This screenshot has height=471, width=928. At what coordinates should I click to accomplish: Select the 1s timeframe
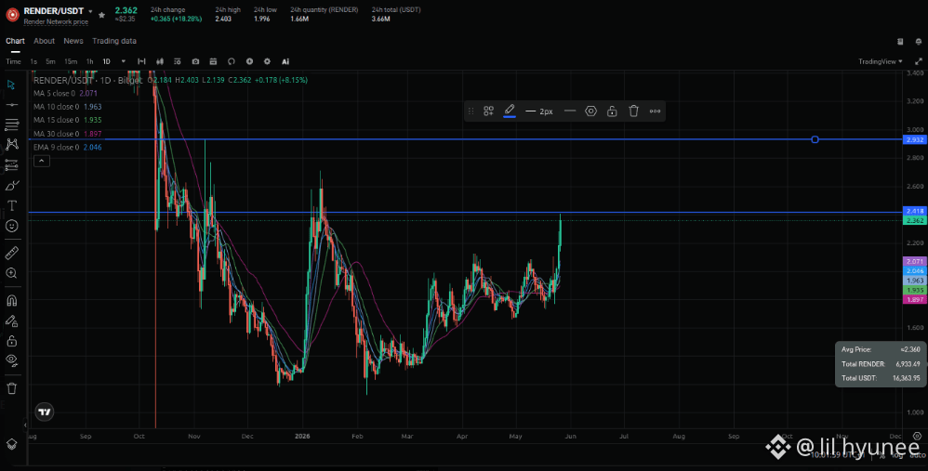click(x=33, y=61)
